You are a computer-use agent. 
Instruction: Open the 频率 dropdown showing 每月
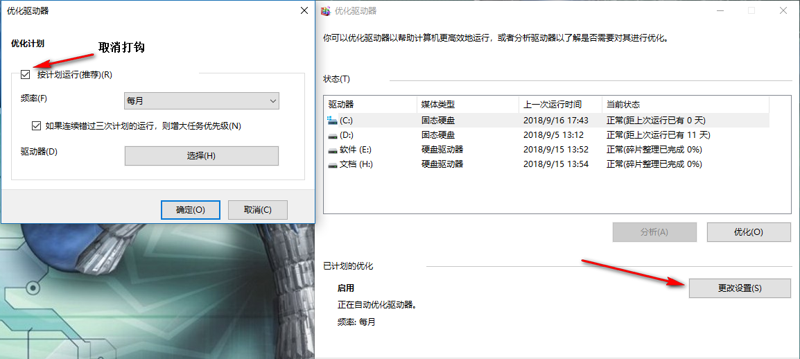click(202, 101)
